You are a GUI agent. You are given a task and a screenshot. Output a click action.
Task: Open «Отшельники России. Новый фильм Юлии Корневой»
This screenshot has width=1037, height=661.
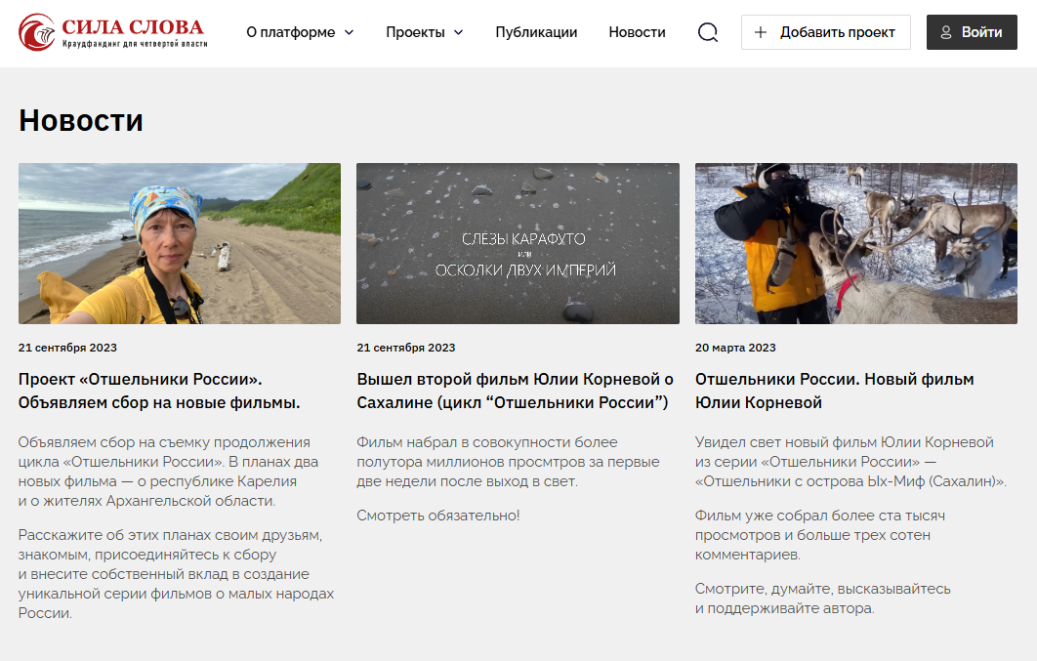(833, 391)
